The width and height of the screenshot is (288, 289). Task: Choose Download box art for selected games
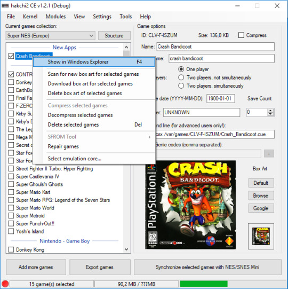[x=94, y=84]
